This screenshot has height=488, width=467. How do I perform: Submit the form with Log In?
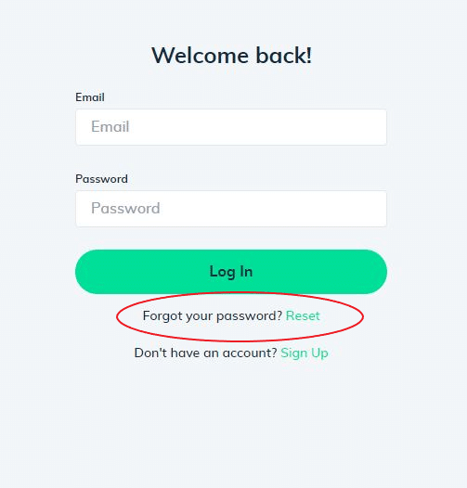[x=231, y=272]
